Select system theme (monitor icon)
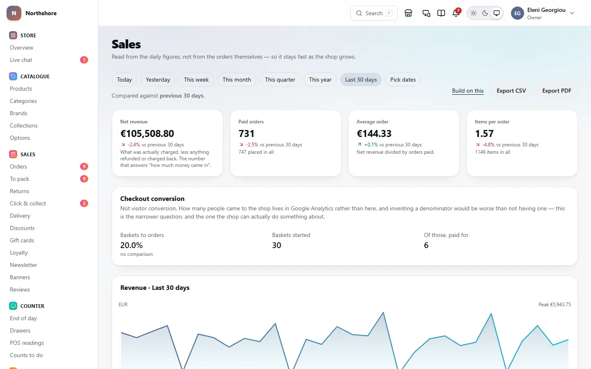The width and height of the screenshot is (591, 369). click(x=497, y=13)
